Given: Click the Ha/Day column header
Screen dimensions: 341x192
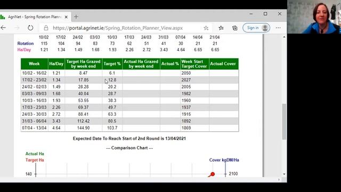Looking at the screenshot, I should point(56,64).
